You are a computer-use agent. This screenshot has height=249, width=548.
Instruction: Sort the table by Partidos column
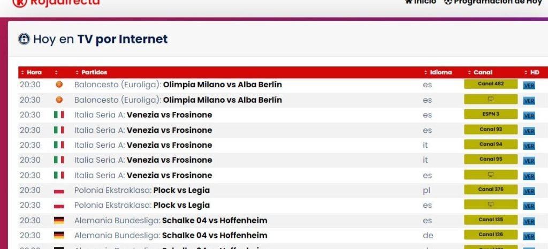coord(94,72)
